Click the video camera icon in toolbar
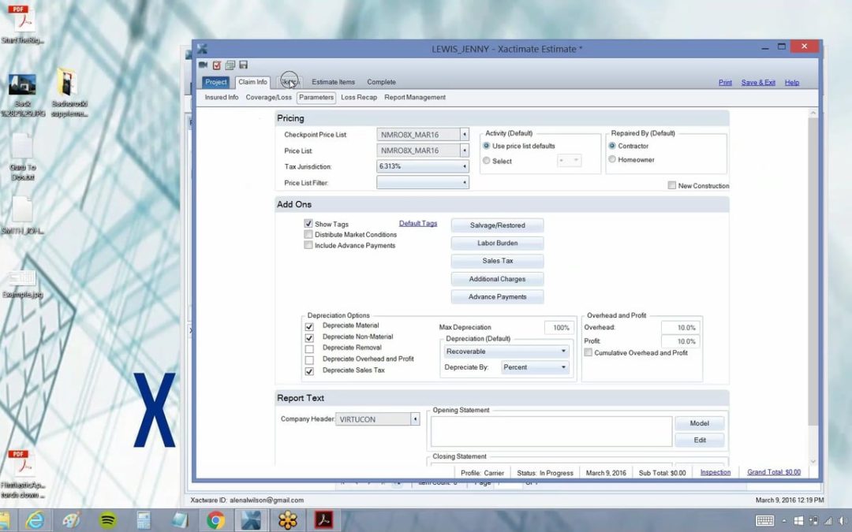Image resolution: width=852 pixels, height=532 pixels. (203, 65)
